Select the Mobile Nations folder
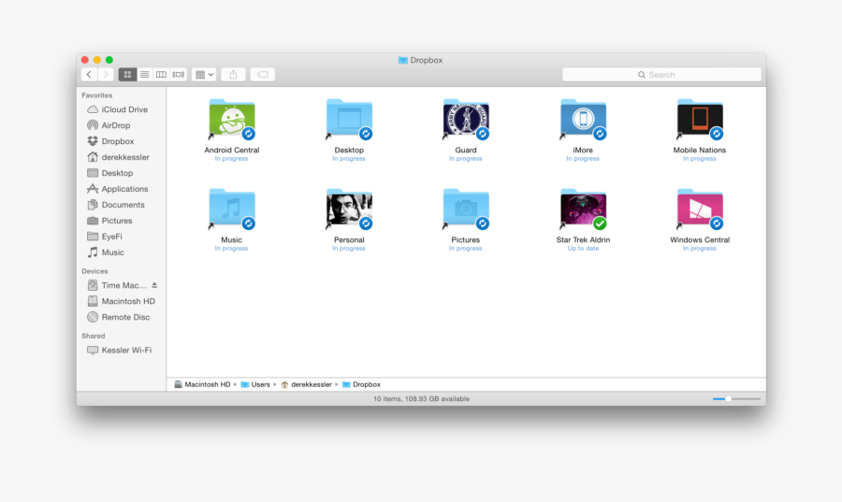Viewport: 842px width, 502px height. [700, 119]
